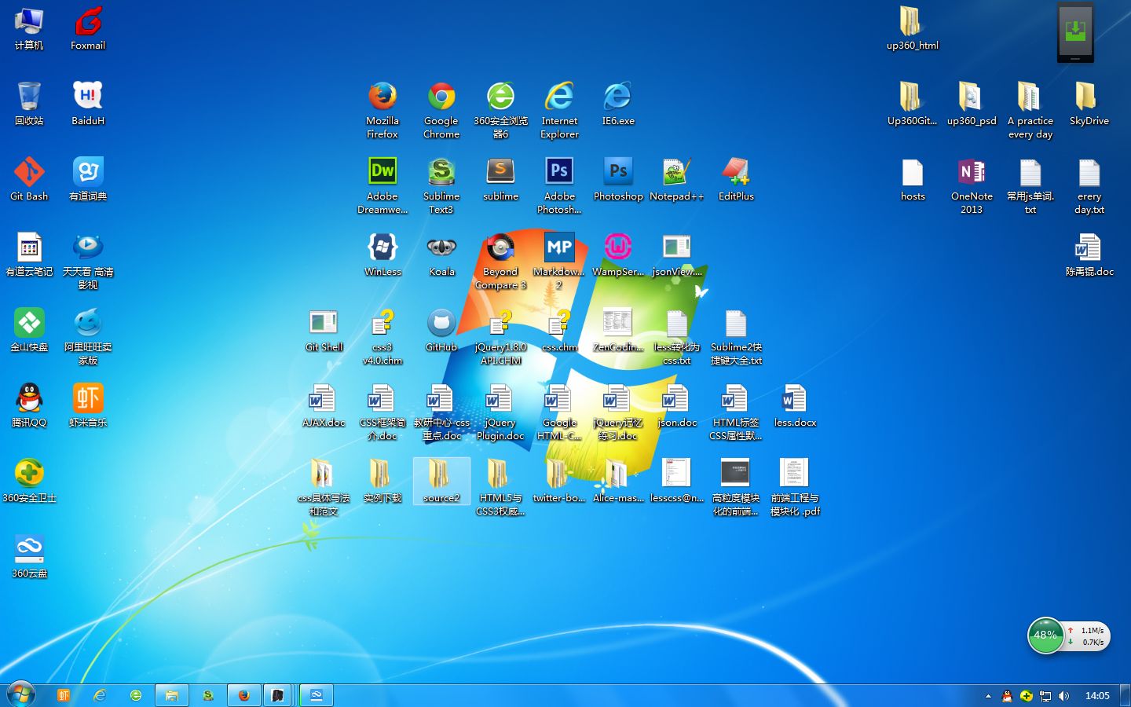This screenshot has height=707, width=1131.
Task: Select the css3 v4.0.chm help file
Action: [382, 336]
